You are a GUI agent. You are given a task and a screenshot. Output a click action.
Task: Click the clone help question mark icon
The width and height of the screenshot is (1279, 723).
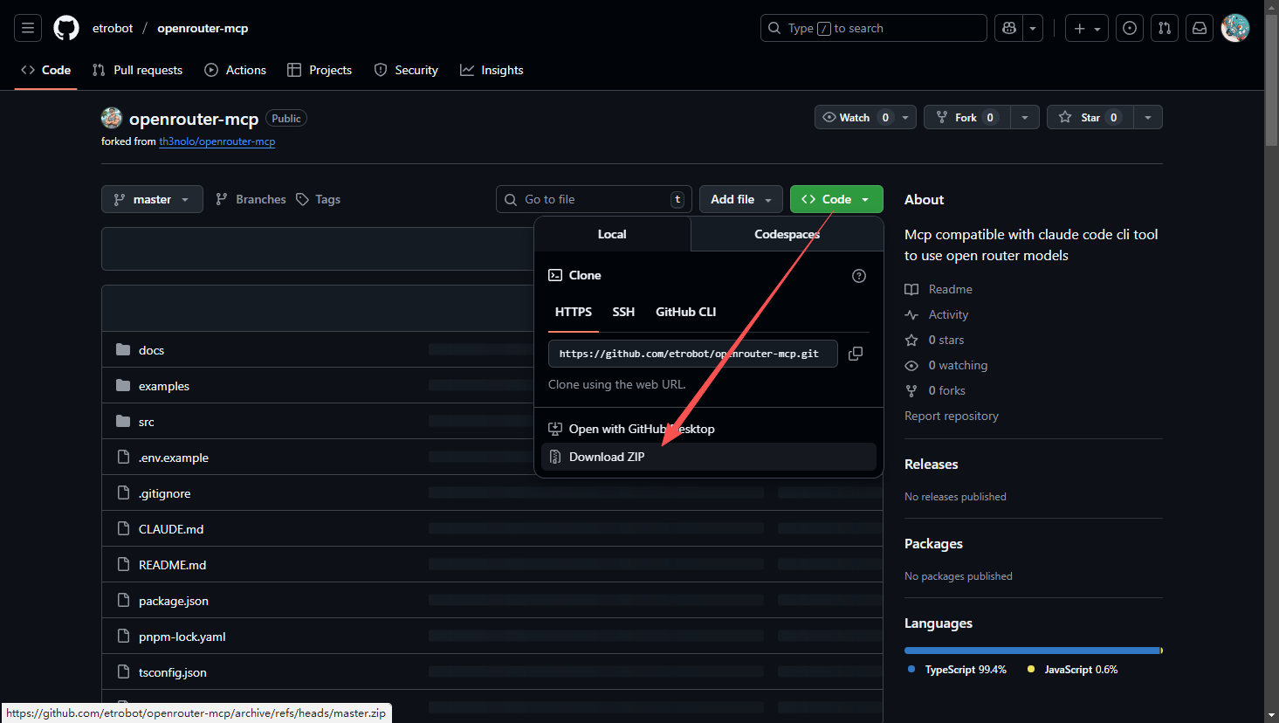click(x=859, y=276)
